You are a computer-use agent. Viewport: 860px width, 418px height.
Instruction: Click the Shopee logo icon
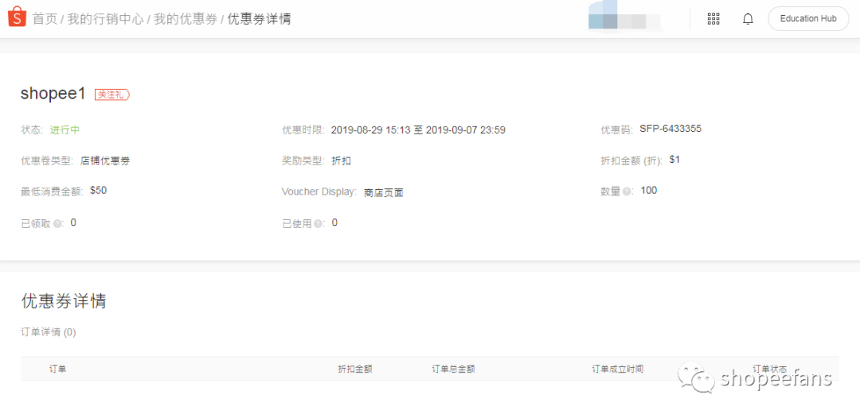(17, 17)
